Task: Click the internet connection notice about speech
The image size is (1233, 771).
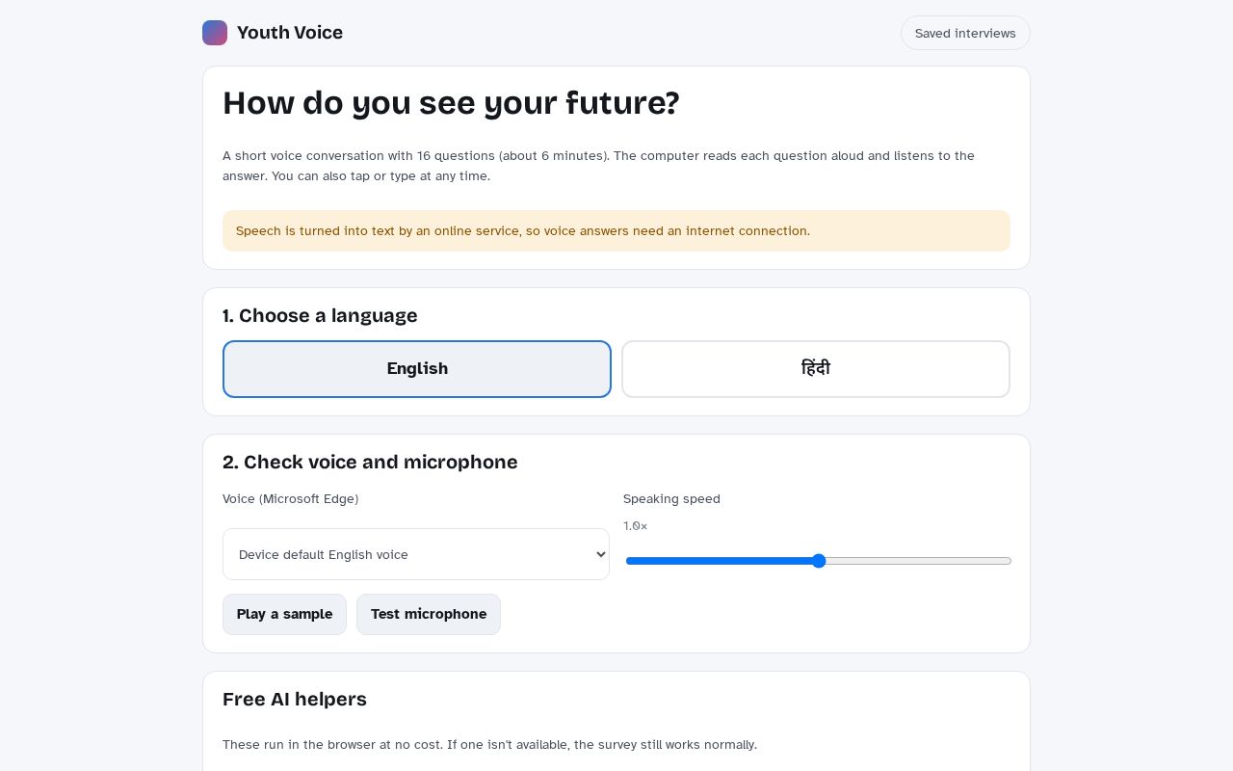Action: pos(616,231)
